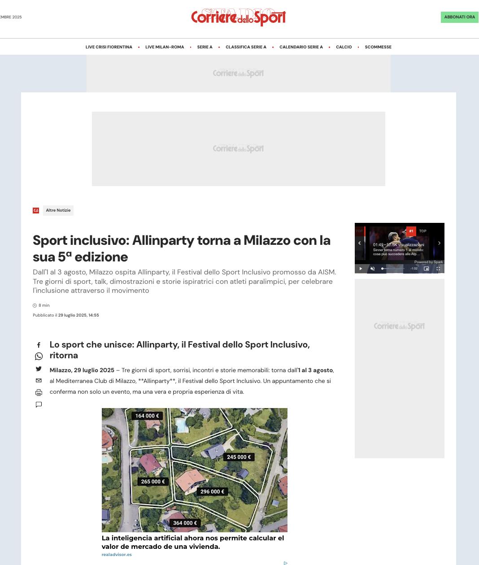Open the realadvisor.es ad image
The height and width of the screenshot is (565, 479).
[195, 470]
